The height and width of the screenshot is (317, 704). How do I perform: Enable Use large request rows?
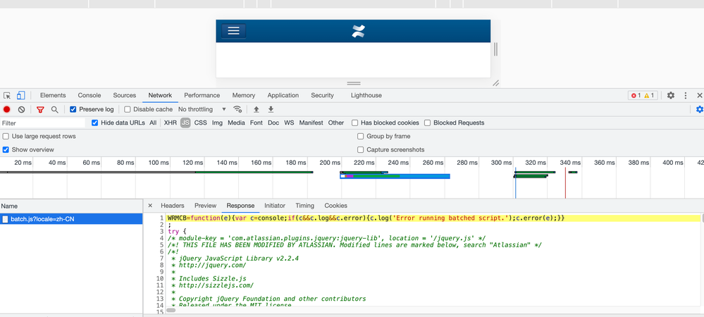point(6,136)
